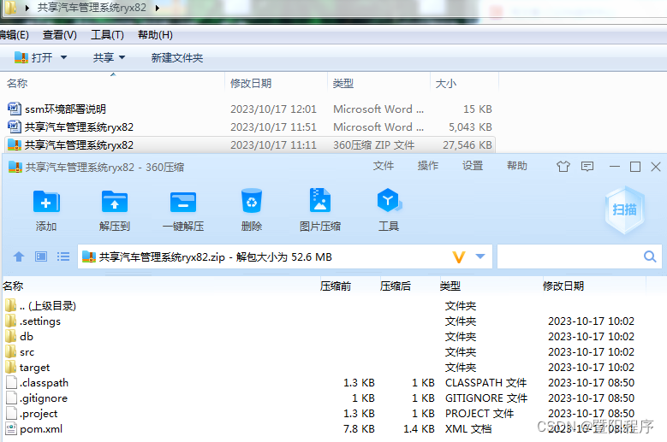667x442 pixels.
Task: Select the target folder icon
Action: [10, 367]
